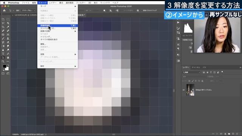Open the ウィンドウ menu
The height and width of the screenshot is (136, 242).
pos(105,3)
